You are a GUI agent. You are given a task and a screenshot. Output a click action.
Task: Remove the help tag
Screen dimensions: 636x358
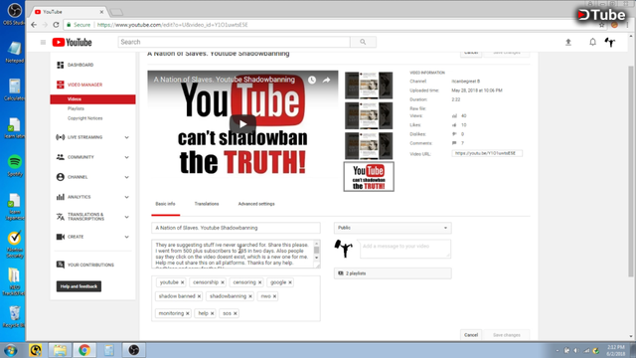(x=212, y=313)
